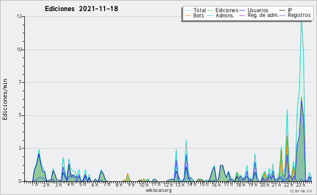Click the '19 h' x-axis label
The height and width of the screenshot is (195, 317).
(x=252, y=184)
